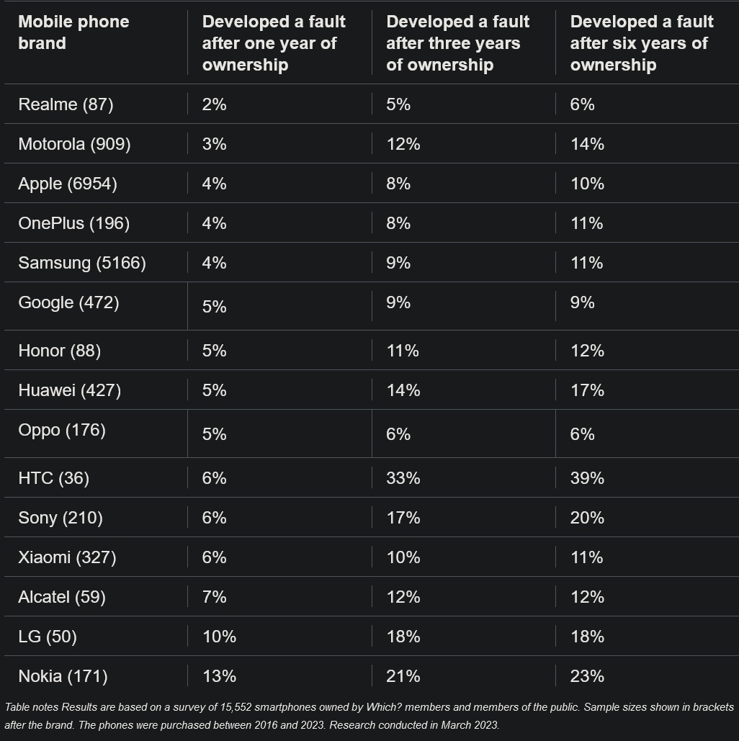Select the OnePlus (196) brand cell
Screen dimensions: 739x741
pos(73,223)
